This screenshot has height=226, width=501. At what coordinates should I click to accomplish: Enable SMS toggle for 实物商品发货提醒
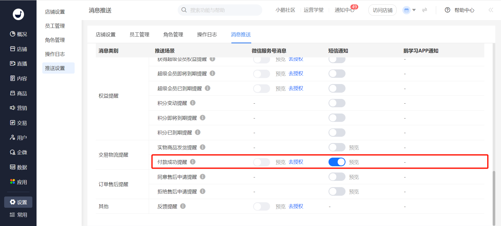[337, 147]
